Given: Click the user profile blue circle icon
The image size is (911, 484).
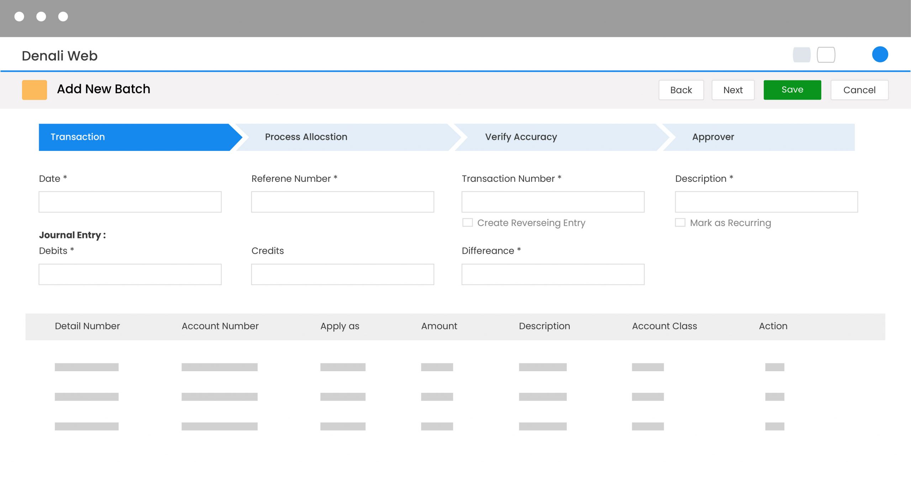Looking at the screenshot, I should [880, 54].
